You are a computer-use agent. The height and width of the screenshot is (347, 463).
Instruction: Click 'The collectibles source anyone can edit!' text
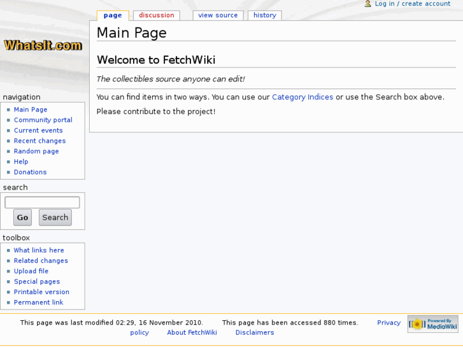tap(171, 79)
